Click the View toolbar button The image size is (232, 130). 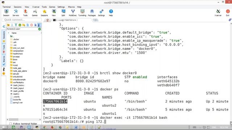coord(54,13)
